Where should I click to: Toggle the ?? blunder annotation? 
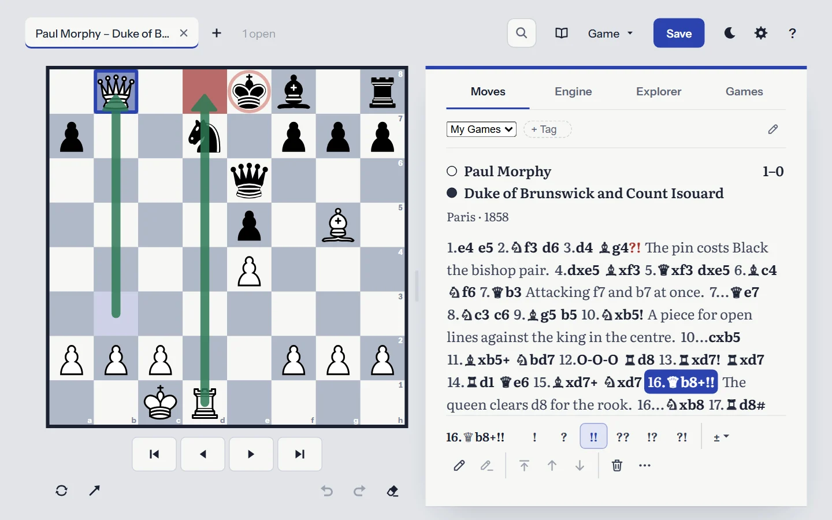[623, 437]
